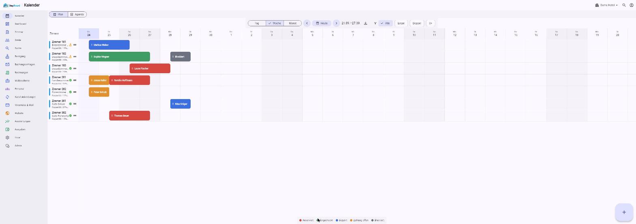The height and width of the screenshot is (224, 636).
Task: Select the Tag view toggle
Action: 257,23
